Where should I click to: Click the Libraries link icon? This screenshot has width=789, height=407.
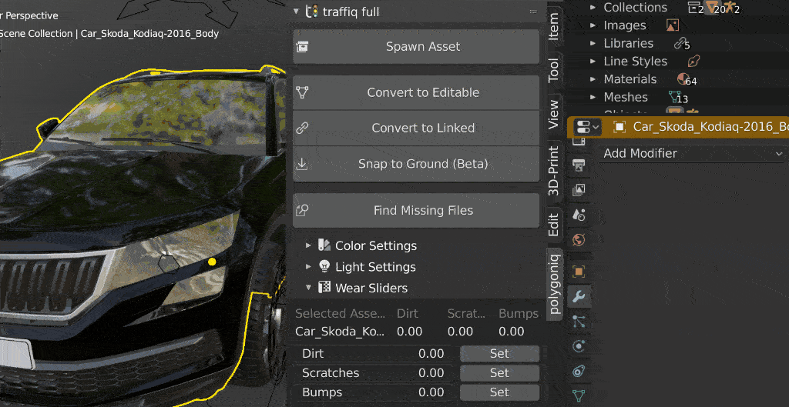click(x=680, y=43)
